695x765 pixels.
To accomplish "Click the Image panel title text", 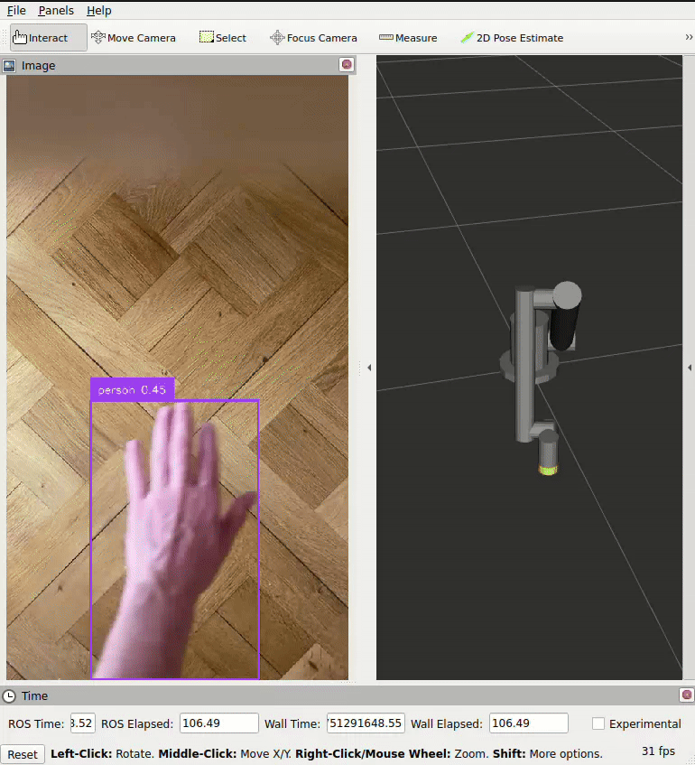I will coord(38,65).
